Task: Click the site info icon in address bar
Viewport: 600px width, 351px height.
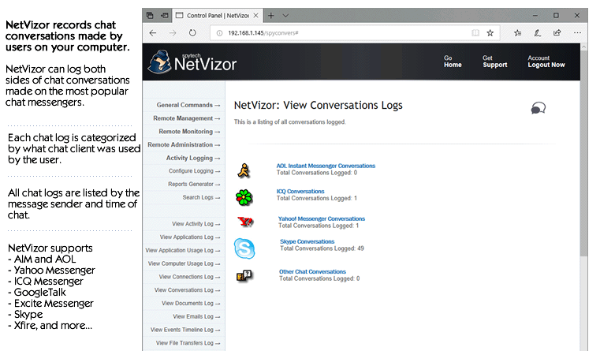Action: pos(219,33)
